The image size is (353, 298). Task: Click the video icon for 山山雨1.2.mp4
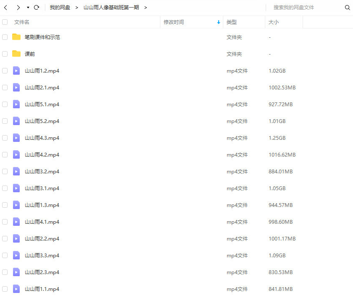tap(16, 71)
